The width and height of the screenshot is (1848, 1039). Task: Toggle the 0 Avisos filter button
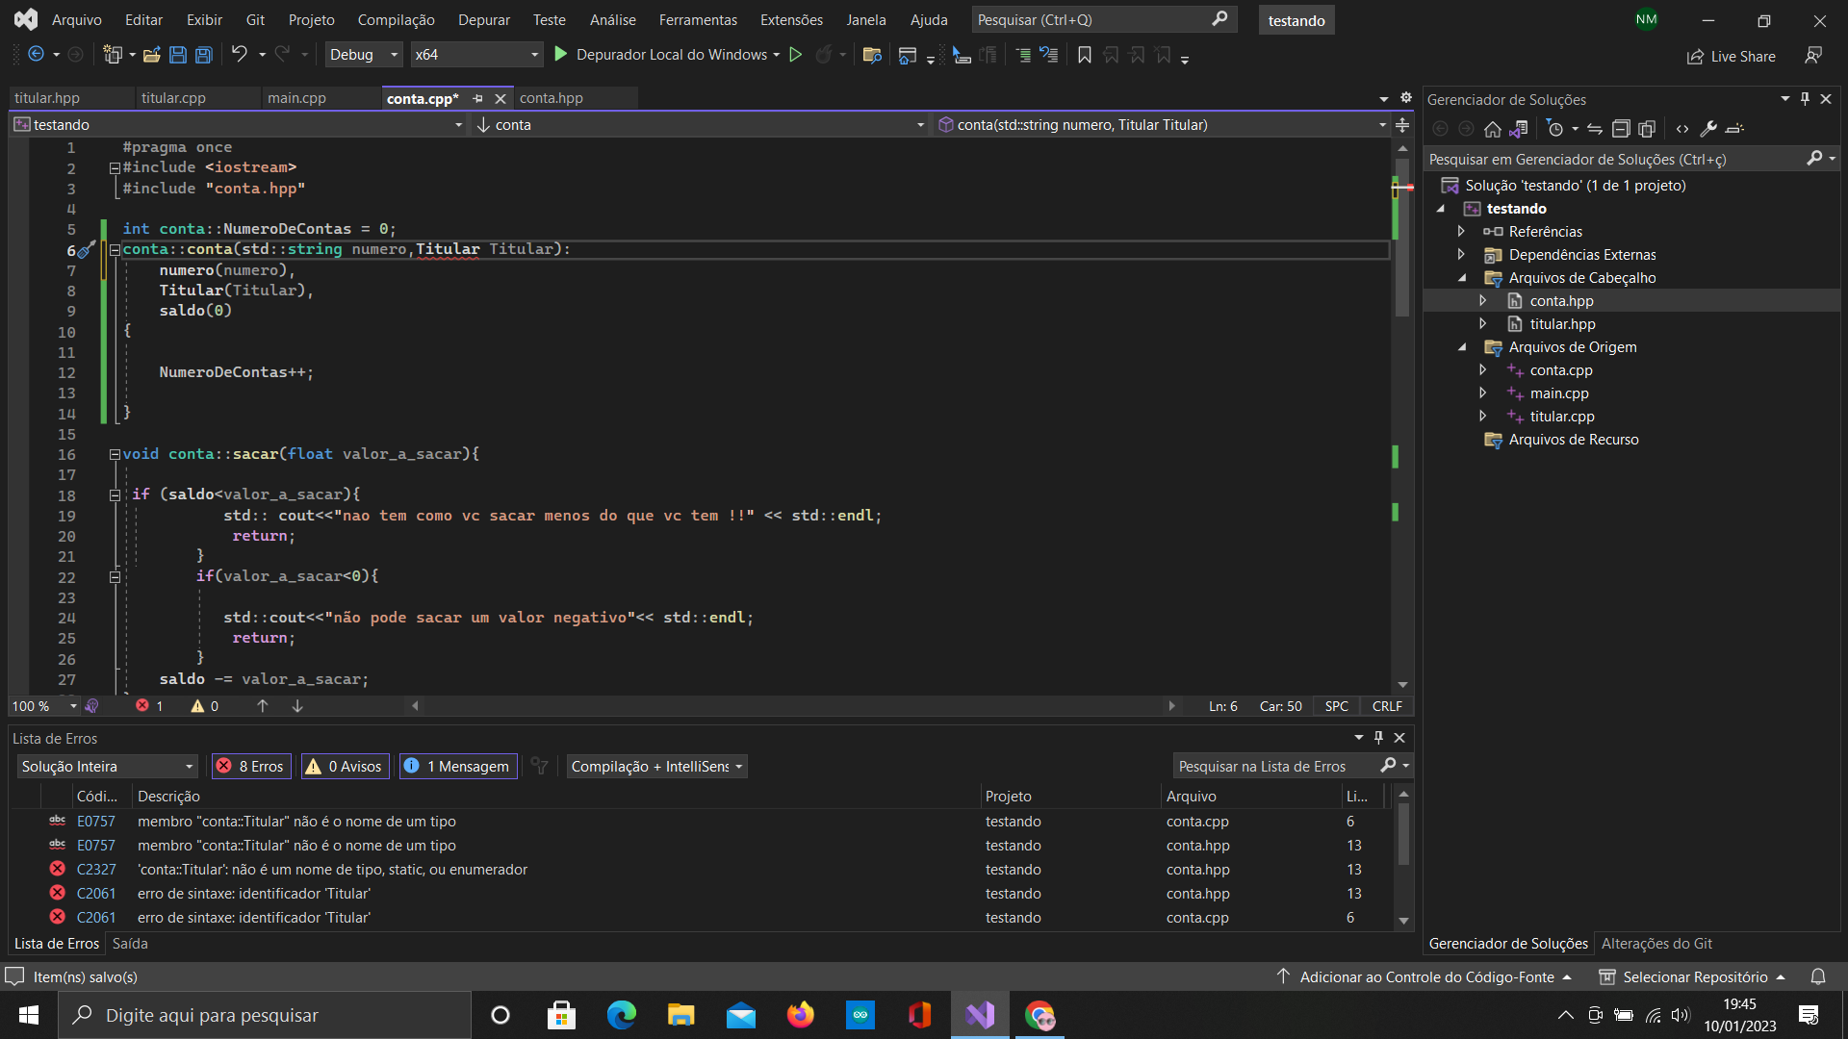click(x=345, y=766)
